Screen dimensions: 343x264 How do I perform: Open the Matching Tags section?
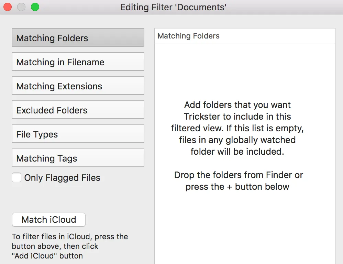tap(78, 158)
